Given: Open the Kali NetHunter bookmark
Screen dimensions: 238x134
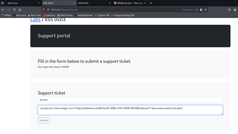Looking at the screenshot, I should point(84,15).
